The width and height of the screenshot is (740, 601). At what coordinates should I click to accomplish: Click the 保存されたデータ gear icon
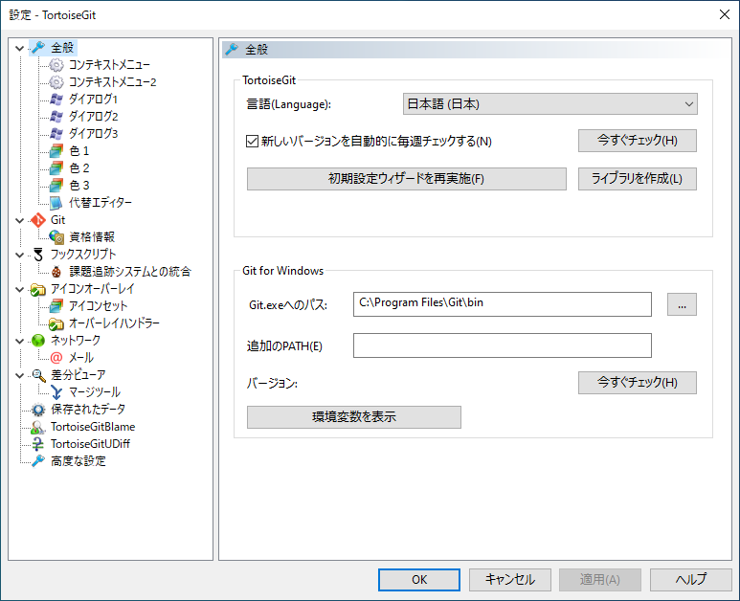pos(37,410)
